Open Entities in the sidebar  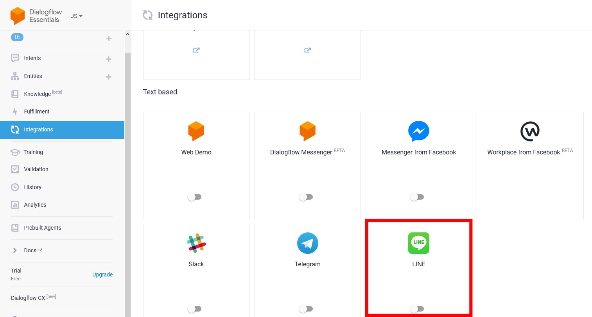coord(33,76)
